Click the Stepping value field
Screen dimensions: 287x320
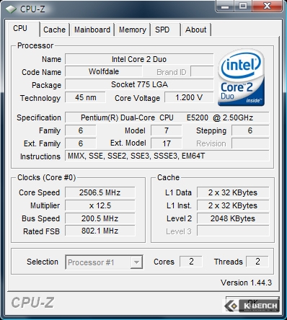point(250,130)
